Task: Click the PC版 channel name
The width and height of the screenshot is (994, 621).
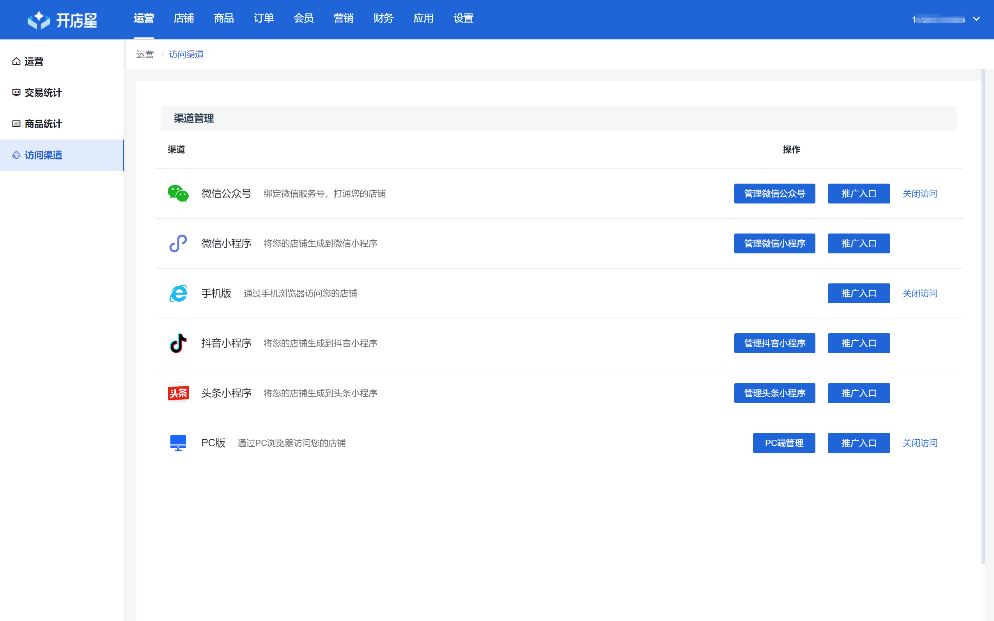Action: (x=213, y=443)
